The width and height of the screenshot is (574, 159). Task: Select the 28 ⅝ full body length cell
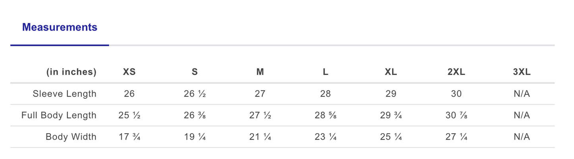325,115
